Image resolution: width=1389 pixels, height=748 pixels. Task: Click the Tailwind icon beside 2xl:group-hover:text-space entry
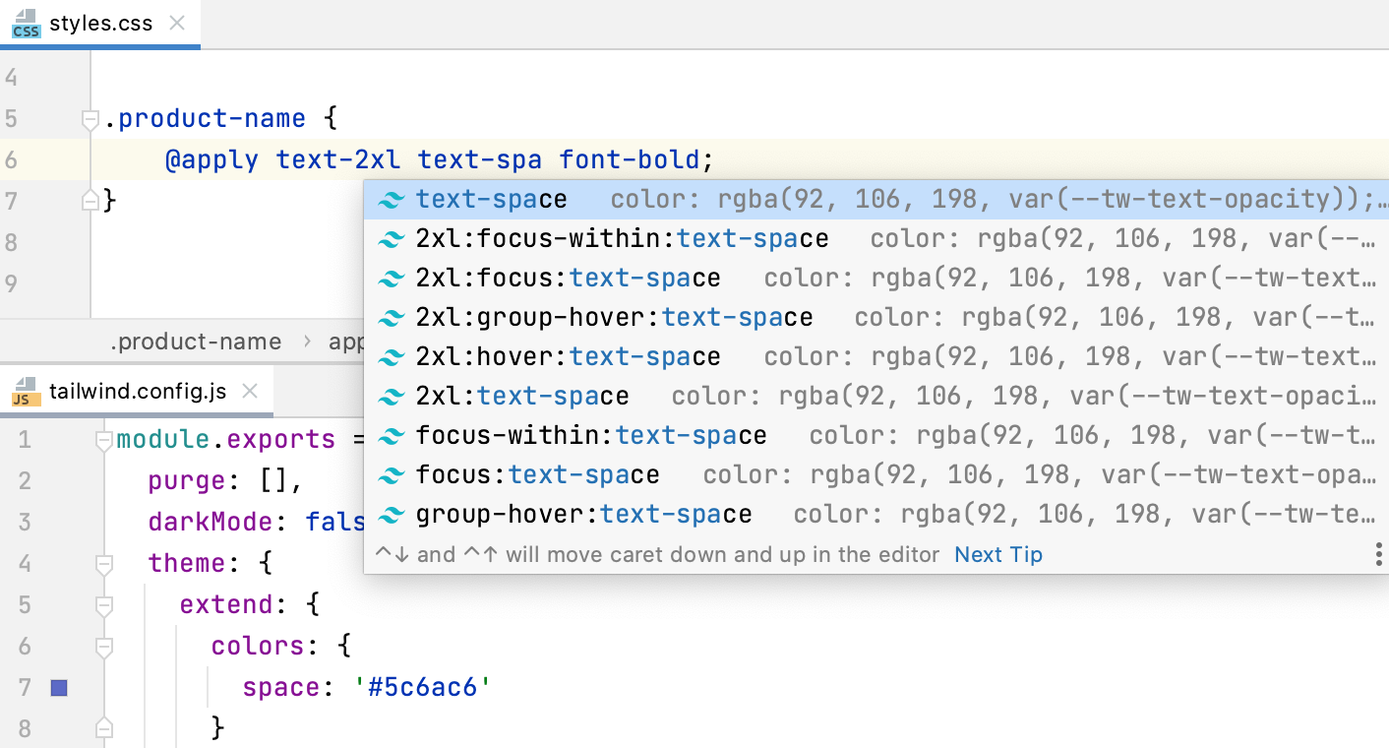tap(392, 317)
